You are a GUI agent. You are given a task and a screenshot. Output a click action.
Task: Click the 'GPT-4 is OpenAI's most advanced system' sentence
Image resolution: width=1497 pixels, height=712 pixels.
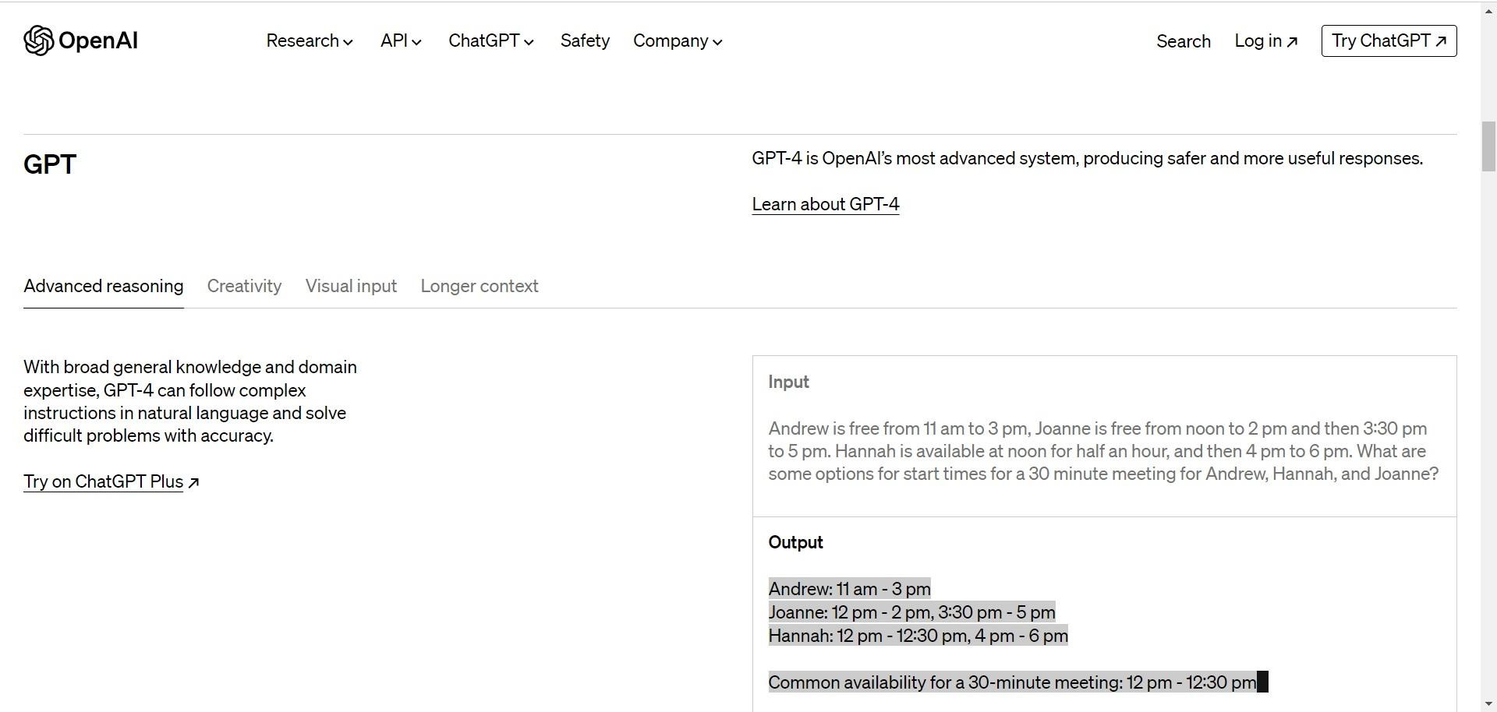1087,158
